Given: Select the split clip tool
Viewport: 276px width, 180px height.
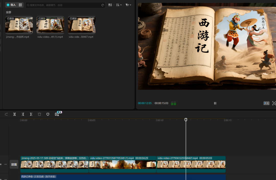Looking at the screenshot, I should [x=15, y=114].
